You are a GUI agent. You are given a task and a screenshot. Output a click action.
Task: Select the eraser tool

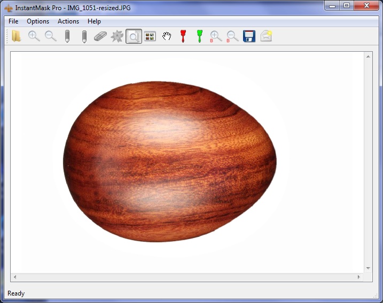[x=100, y=36]
